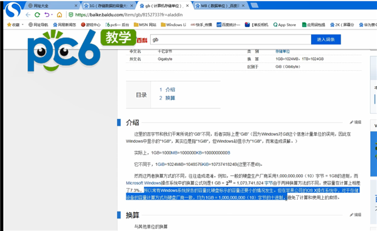Image resolution: width=377 pixels, height=231 pixels.
Task: Open the MSN 网站 bookmark folder
Action: coord(145,24)
